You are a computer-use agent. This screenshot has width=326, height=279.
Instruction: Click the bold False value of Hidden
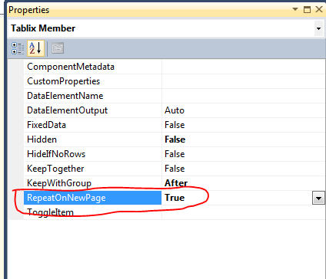pos(175,139)
